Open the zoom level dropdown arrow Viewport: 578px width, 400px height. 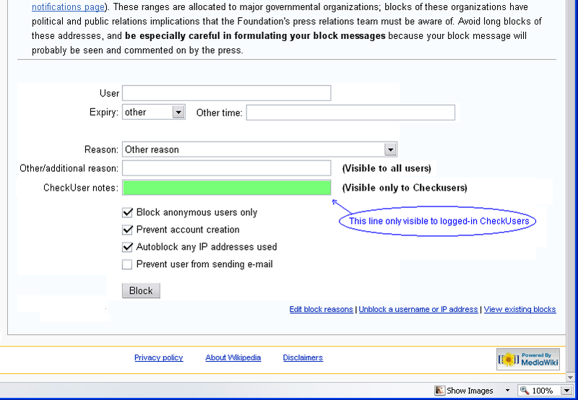[566, 391]
